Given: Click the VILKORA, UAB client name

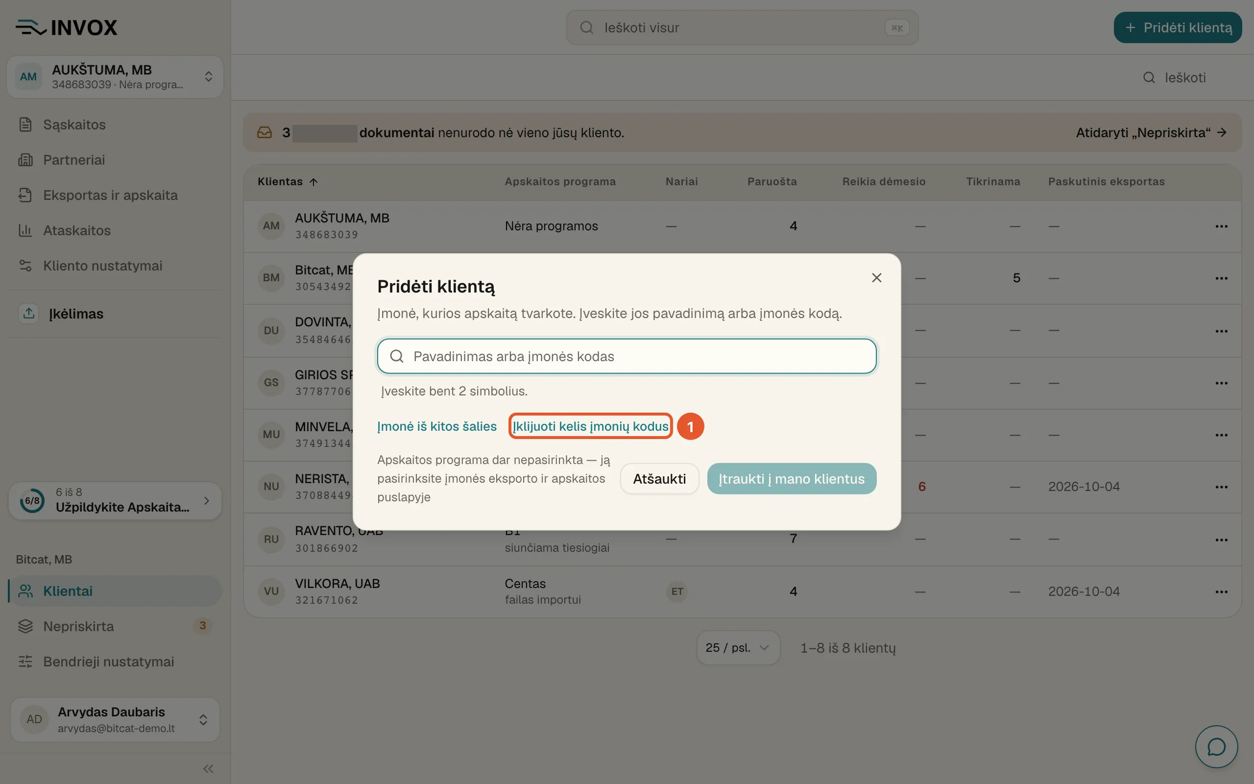Looking at the screenshot, I should (338, 583).
